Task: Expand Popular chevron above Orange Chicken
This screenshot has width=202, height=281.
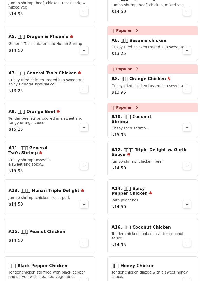Action: click(137, 69)
